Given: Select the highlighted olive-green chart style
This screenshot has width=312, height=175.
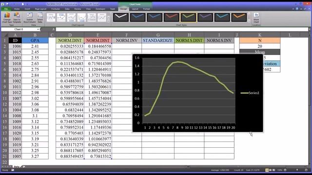Looking at the screenshot, I should (188, 17).
